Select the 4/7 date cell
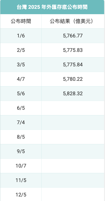Image resolution: width=105 pixels, height=201 pixels. point(21,79)
